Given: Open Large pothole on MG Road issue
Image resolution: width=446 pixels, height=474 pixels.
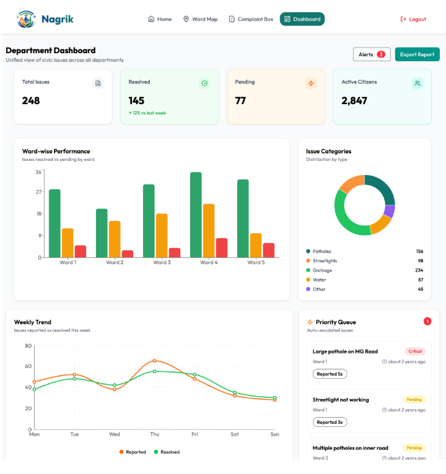Looking at the screenshot, I should (369, 363).
